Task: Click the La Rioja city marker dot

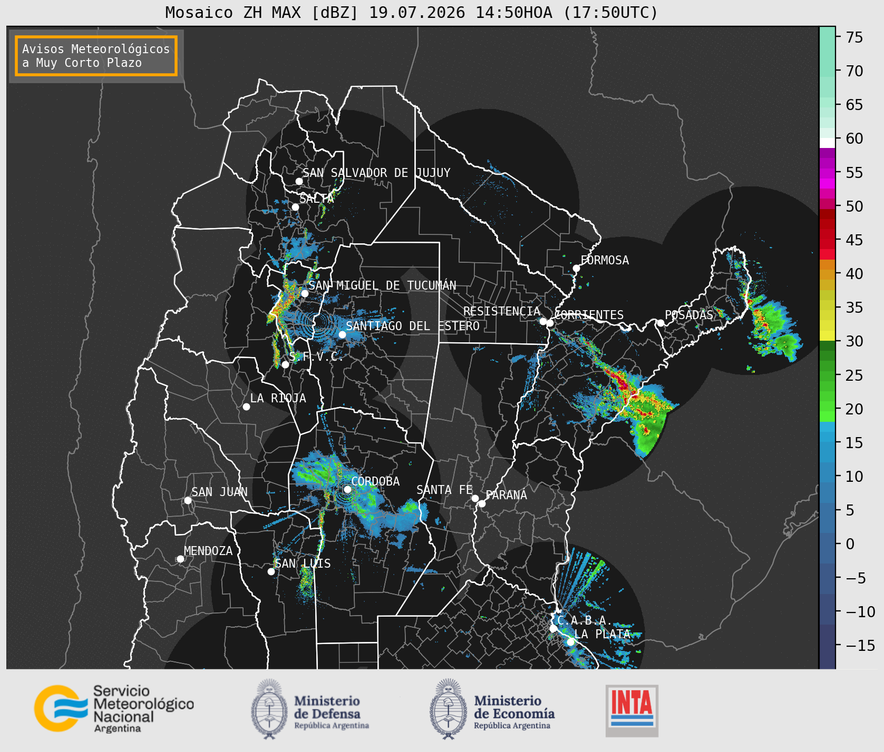Action: tap(246, 407)
